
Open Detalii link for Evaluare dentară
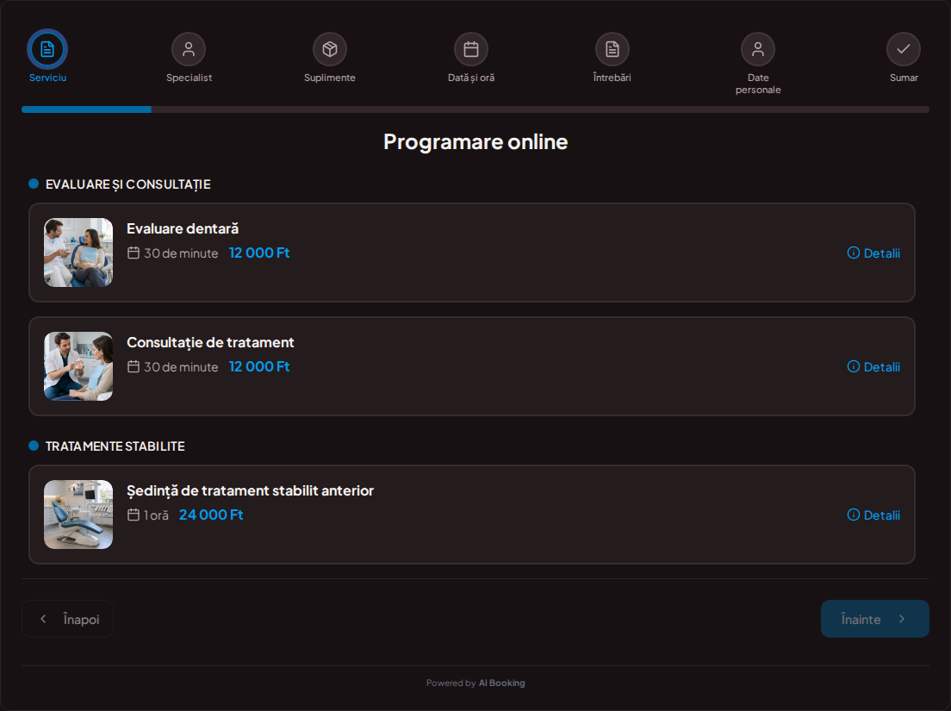[882, 253]
